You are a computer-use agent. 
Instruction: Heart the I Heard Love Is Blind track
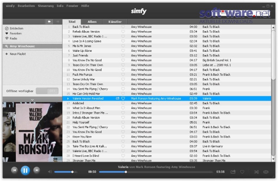coord(123,156)
